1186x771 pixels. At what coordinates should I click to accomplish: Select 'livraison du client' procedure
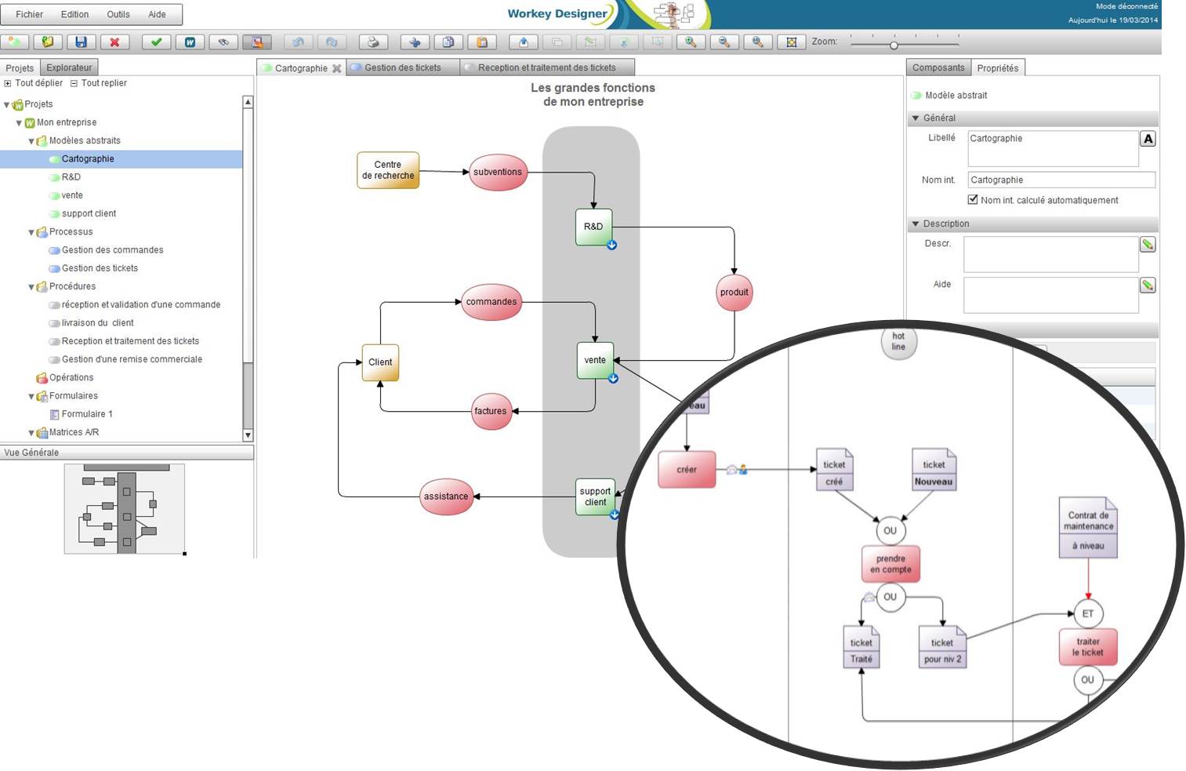pyautogui.click(x=97, y=323)
